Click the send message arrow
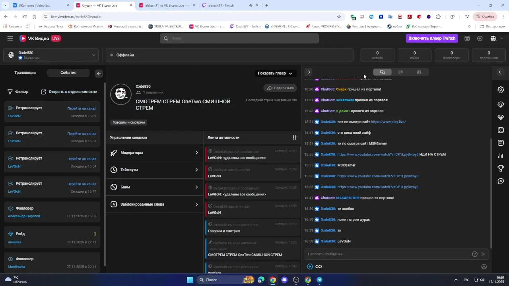509x286 pixels. click(484, 254)
